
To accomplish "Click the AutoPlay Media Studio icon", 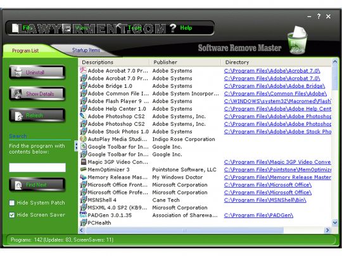I will pos(83,139).
